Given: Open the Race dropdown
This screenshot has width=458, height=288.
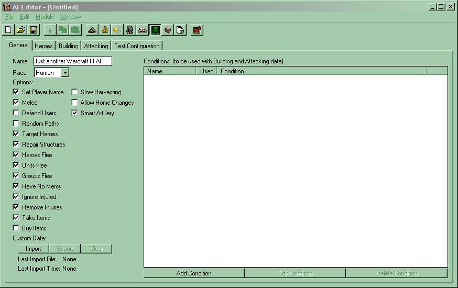Looking at the screenshot, I should click(x=65, y=73).
